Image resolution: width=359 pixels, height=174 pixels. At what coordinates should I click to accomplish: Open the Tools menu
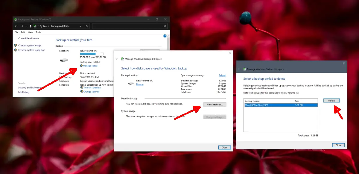(x=38, y=32)
